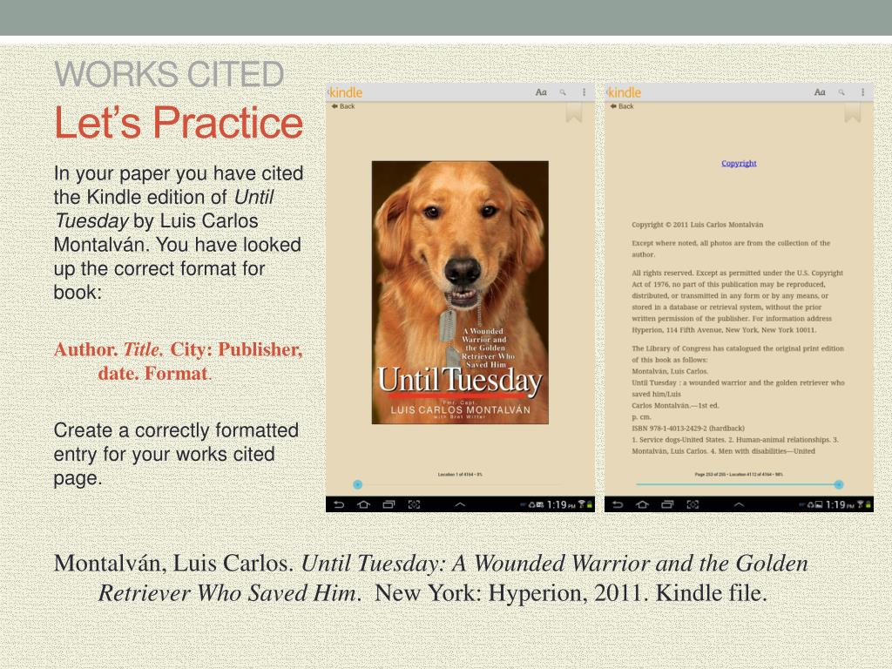Click the 'Let's Practice' slide title
Viewport: 892px width, 669px height.
(179, 122)
